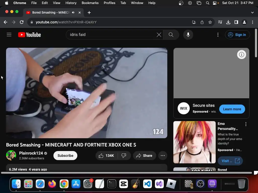Go back in Chrome
Screen dimensions: 258x193
tap(6, 22)
